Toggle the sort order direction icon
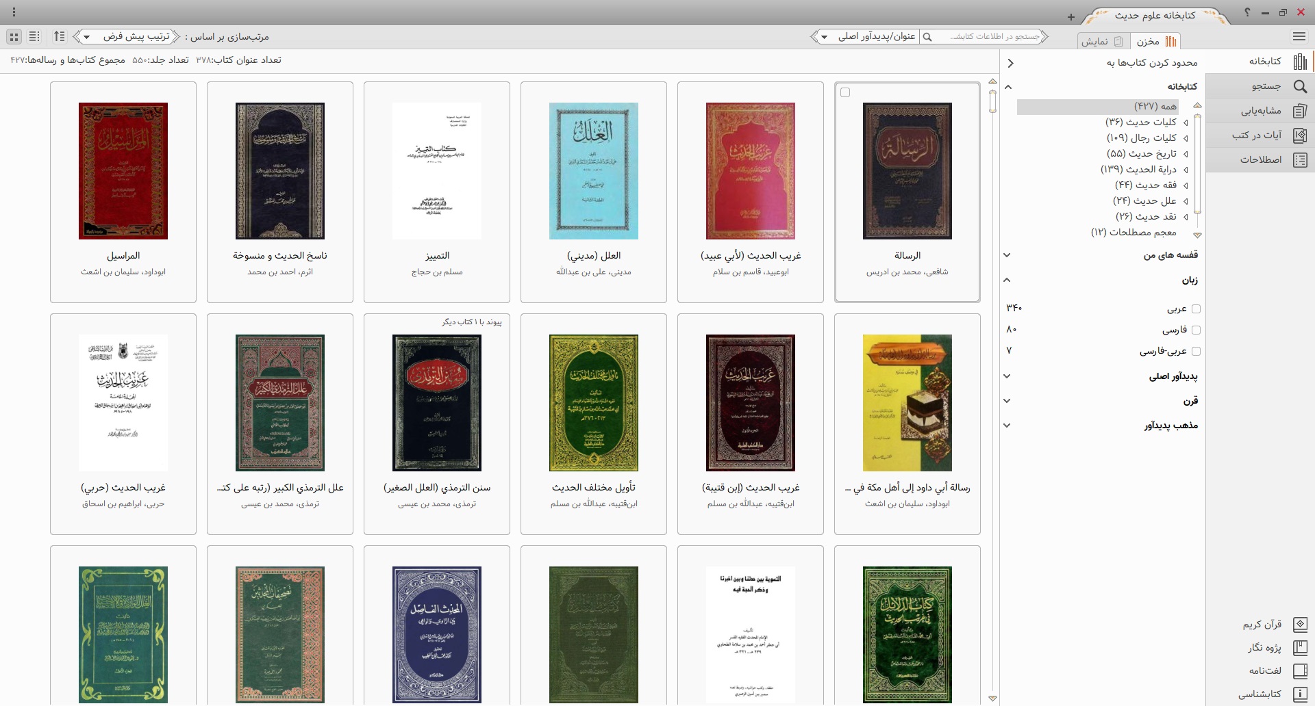1315x706 pixels. 60,37
